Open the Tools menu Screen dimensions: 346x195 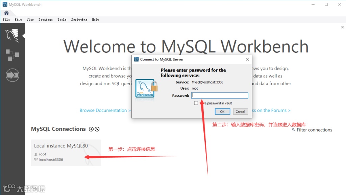tap(62, 20)
